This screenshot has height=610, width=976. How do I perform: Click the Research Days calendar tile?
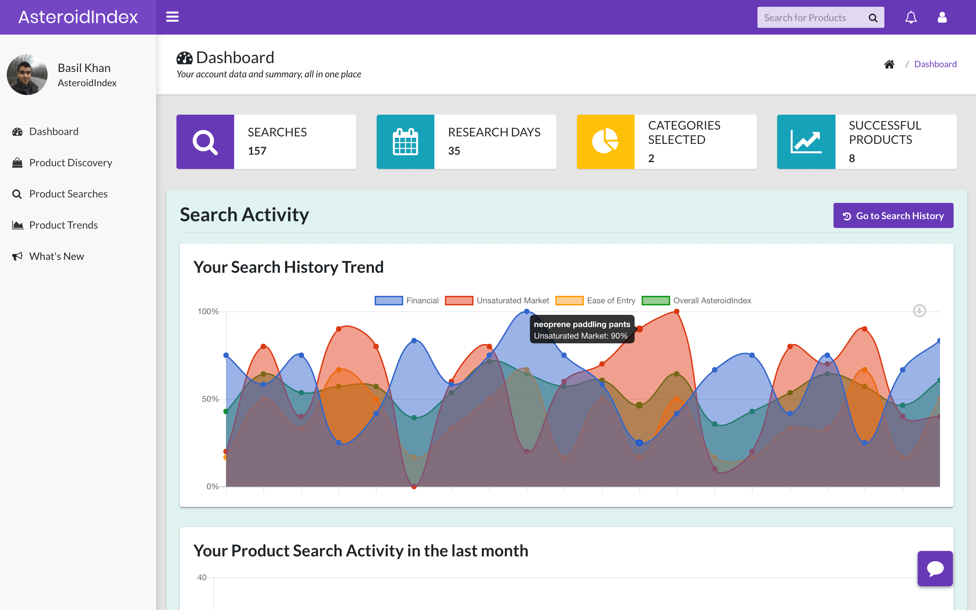(x=406, y=141)
